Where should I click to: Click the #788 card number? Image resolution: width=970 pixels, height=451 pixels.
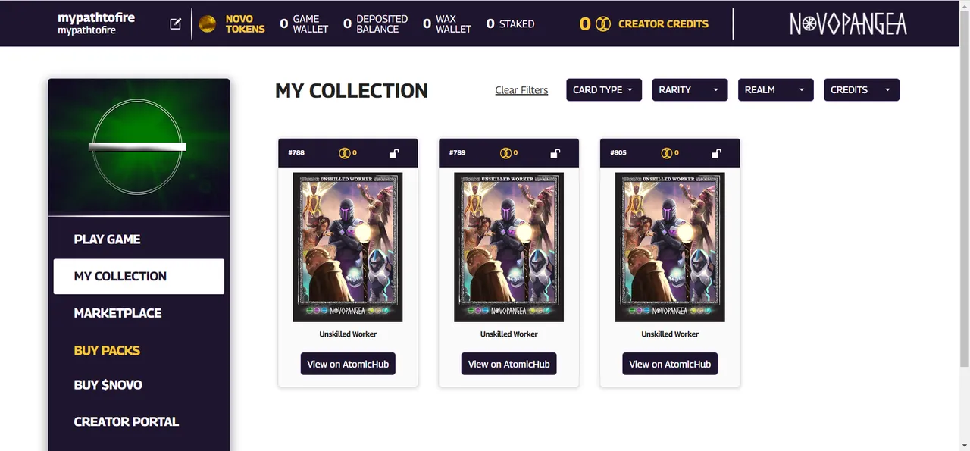click(x=296, y=153)
